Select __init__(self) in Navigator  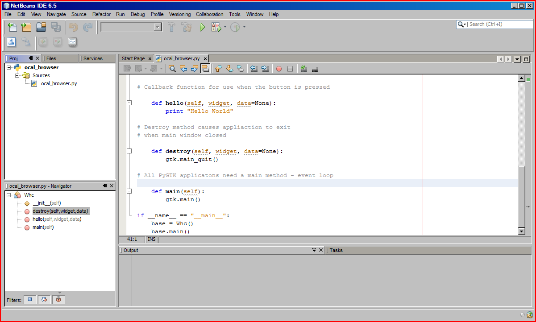click(46, 203)
